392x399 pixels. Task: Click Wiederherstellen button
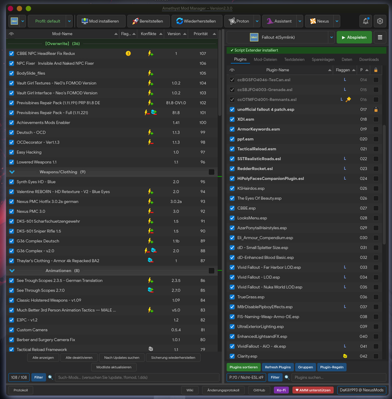point(197,21)
